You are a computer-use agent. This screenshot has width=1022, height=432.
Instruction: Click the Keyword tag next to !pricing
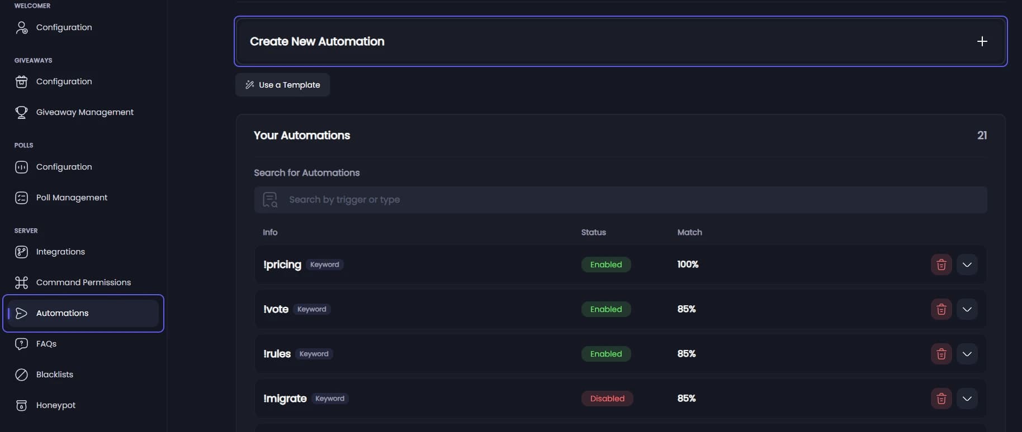(325, 265)
